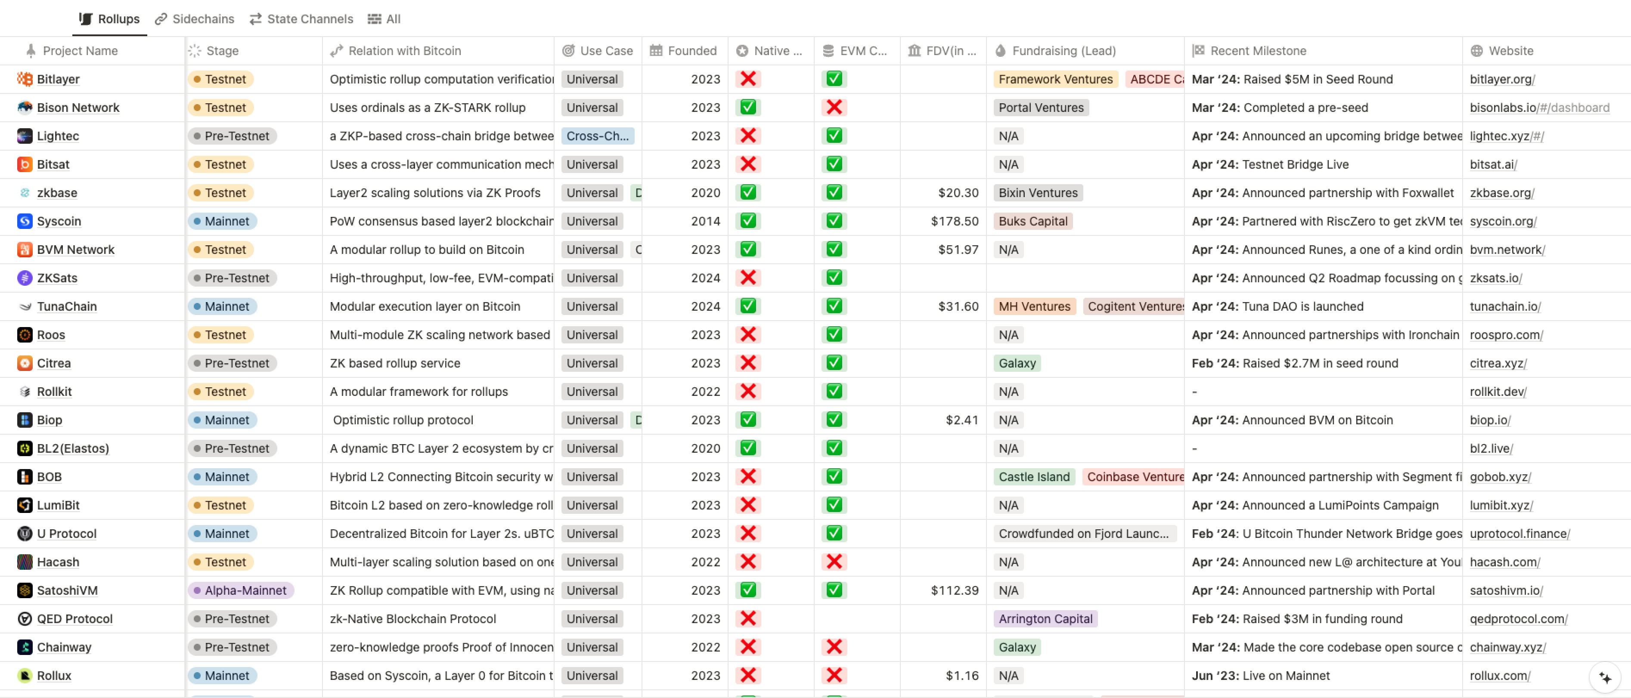1631x698 pixels.
Task: Click the zkbase logo icon
Action: [x=25, y=193]
